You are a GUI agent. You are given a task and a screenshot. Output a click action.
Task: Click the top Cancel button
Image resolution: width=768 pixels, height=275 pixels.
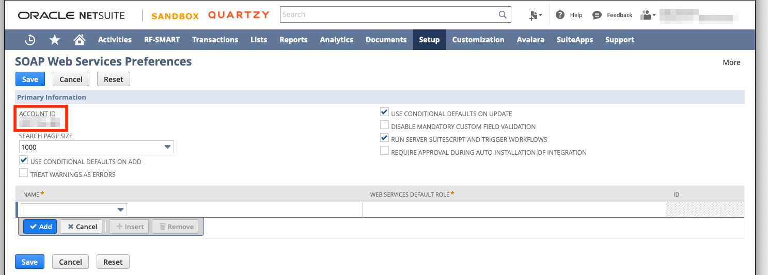coord(71,79)
